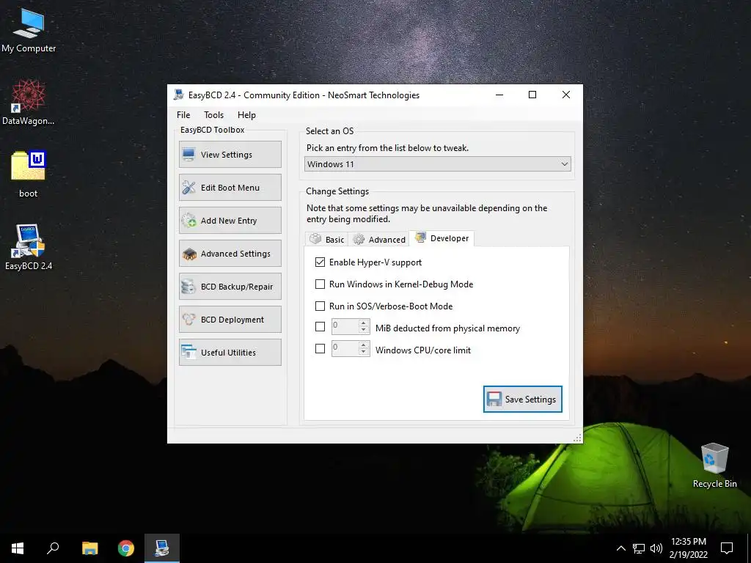This screenshot has width=751, height=563.
Task: Select the DataWagon desktop shortcut
Action: pos(29,103)
